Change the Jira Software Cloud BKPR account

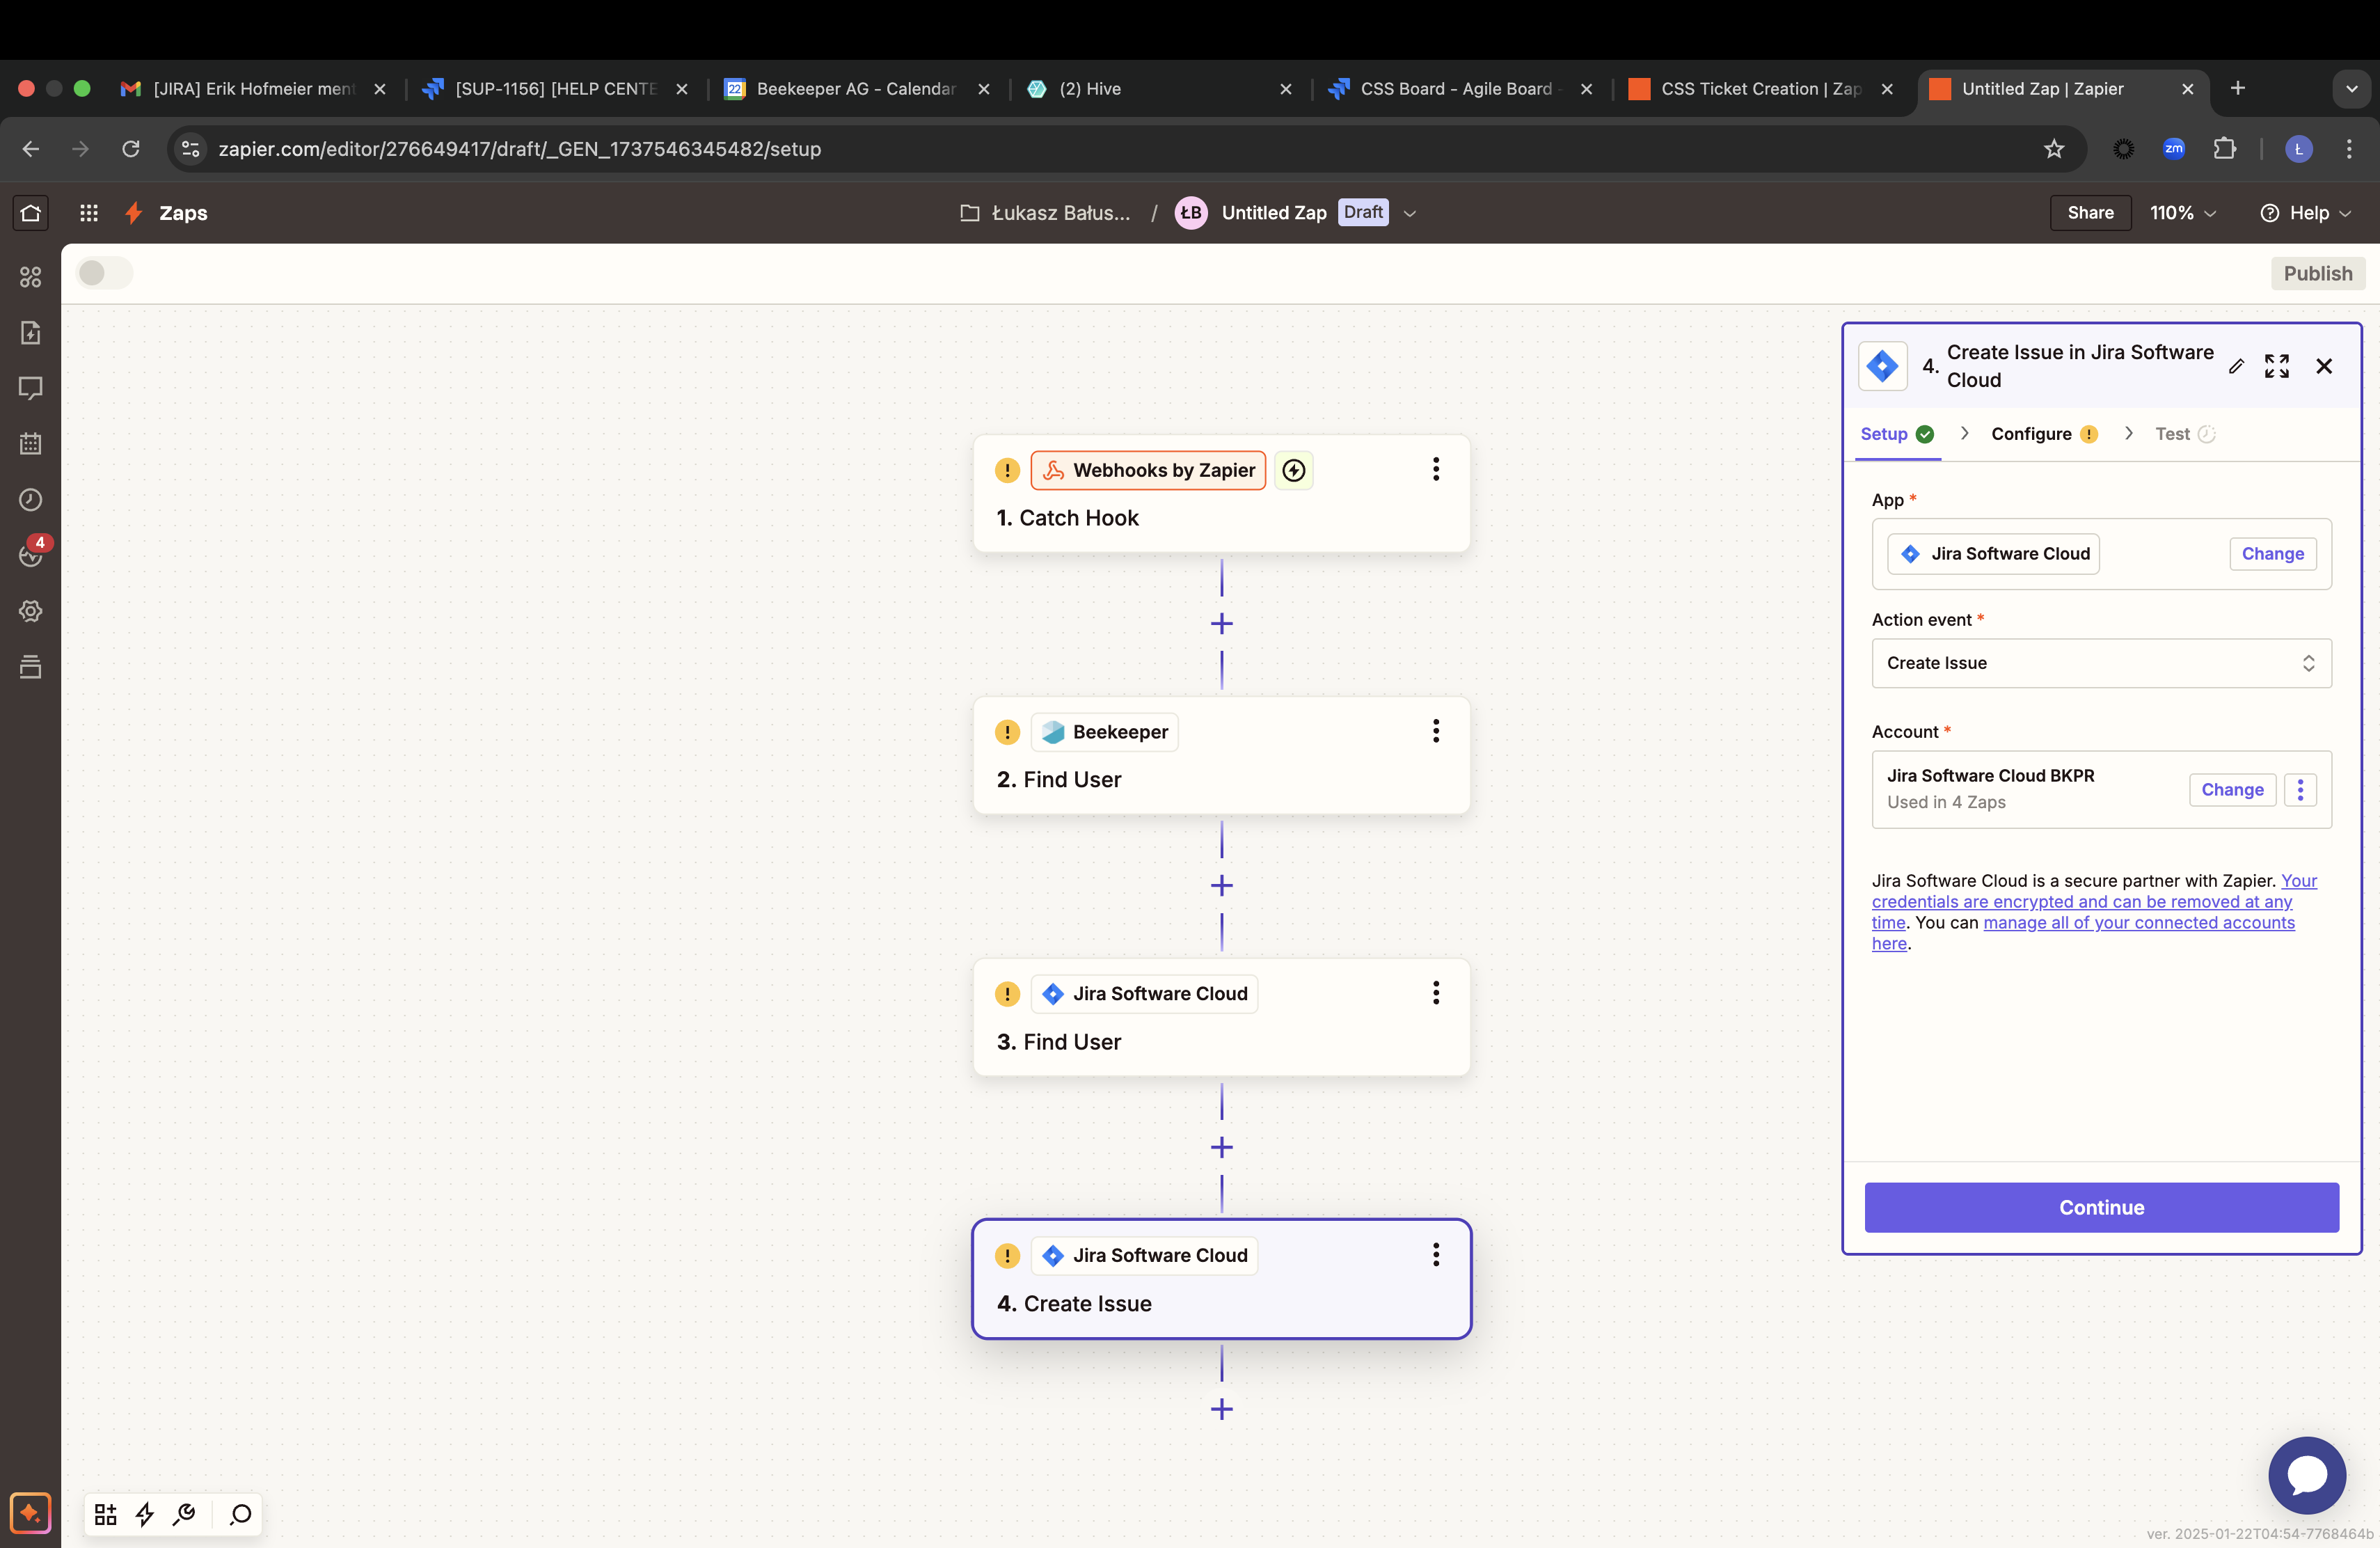tap(2232, 790)
